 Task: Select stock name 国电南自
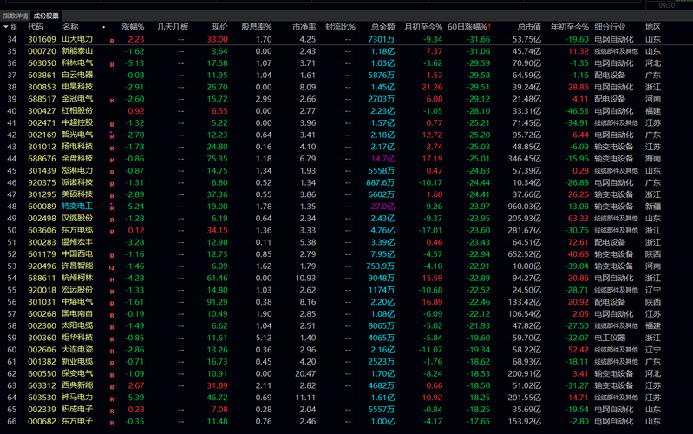coord(77,313)
